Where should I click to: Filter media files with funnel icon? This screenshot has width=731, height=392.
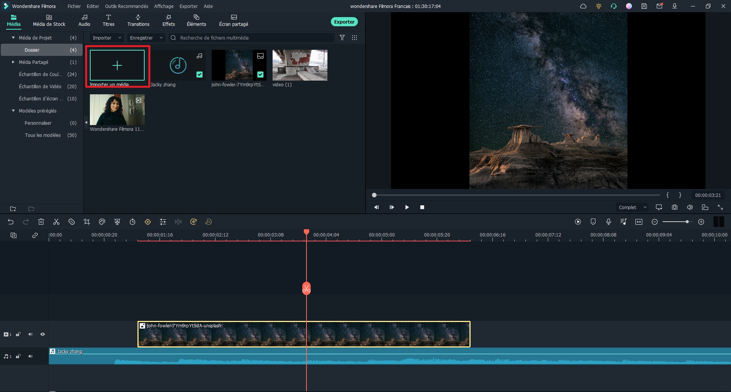click(342, 38)
